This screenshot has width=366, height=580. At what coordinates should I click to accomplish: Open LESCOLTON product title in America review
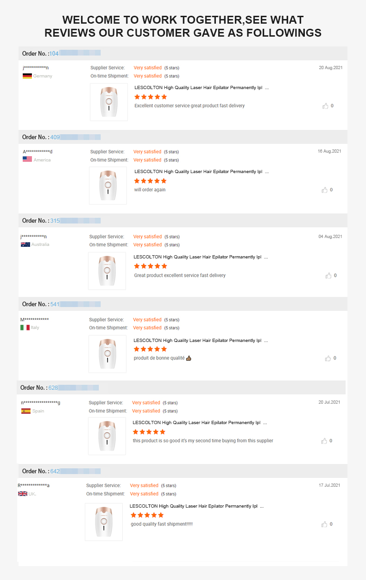point(202,172)
